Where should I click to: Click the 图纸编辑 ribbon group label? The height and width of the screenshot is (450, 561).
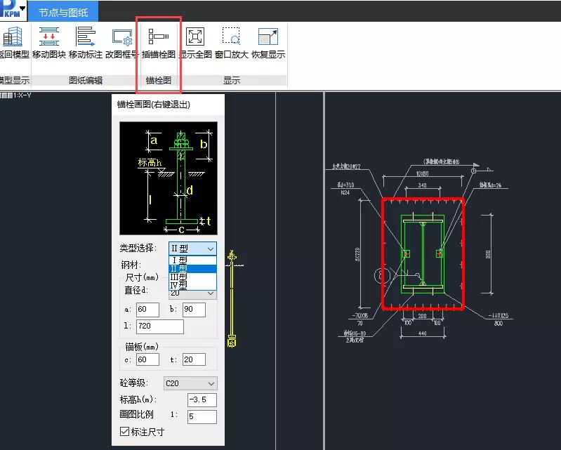86,81
